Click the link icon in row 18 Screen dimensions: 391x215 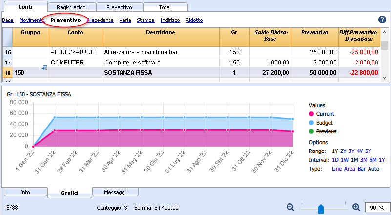coord(44,67)
